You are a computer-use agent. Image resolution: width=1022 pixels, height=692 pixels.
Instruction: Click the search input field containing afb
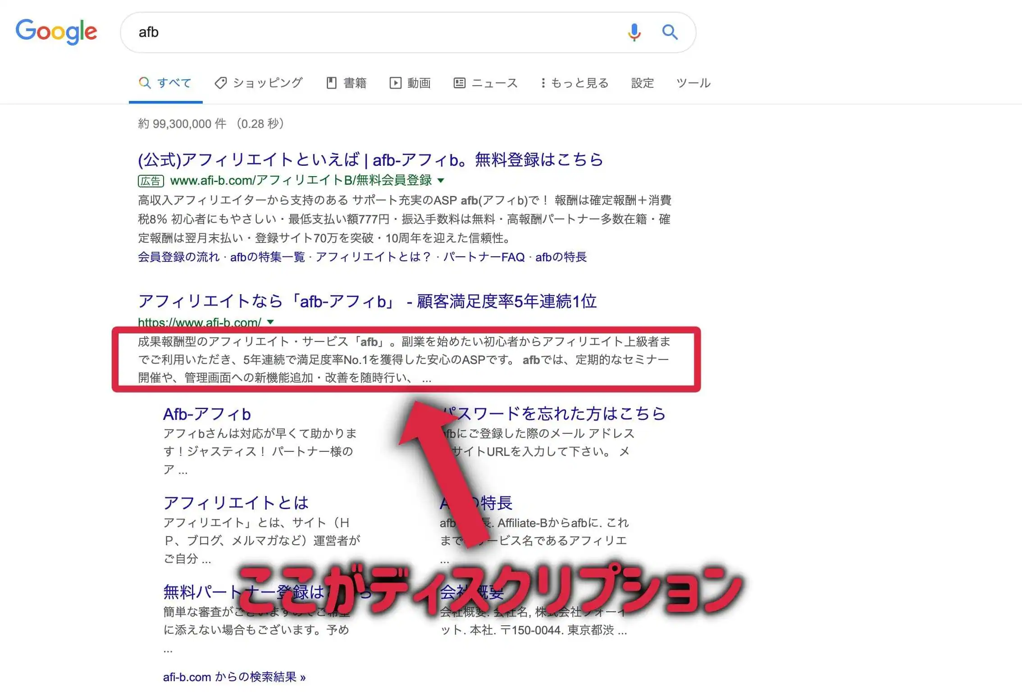click(x=360, y=32)
